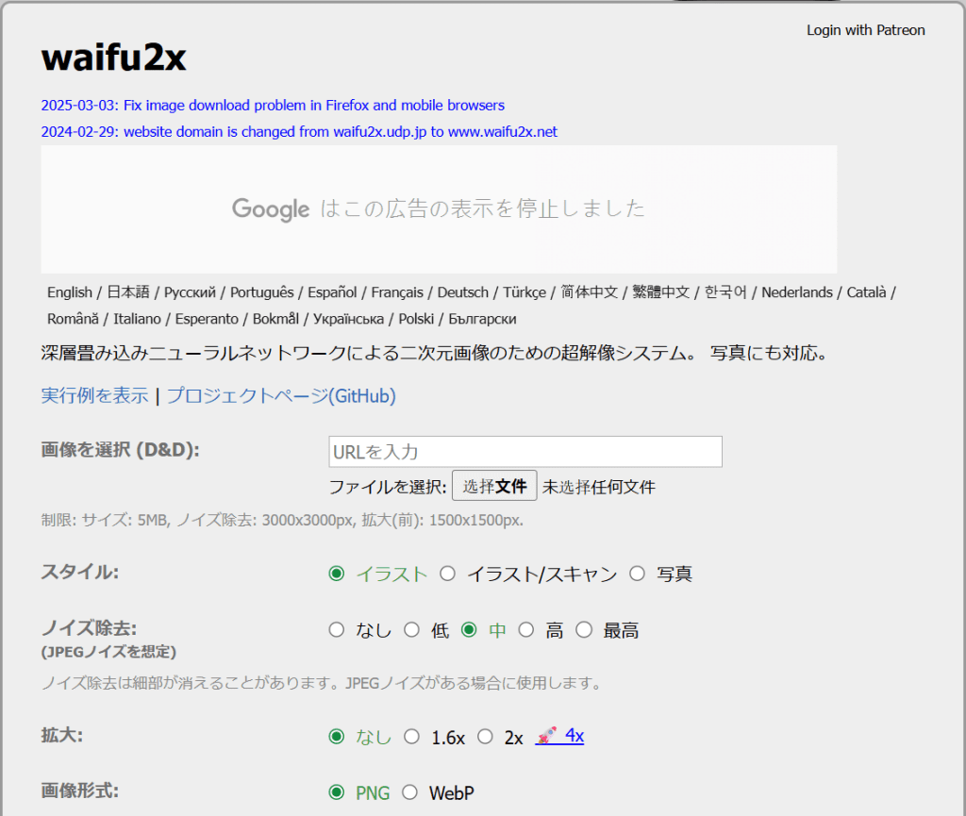Click the Google ad stopped banner
This screenshot has width=966, height=816.
tap(439, 209)
